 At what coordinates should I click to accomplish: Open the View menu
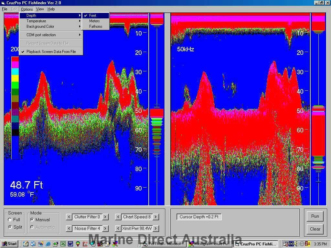(40, 9)
